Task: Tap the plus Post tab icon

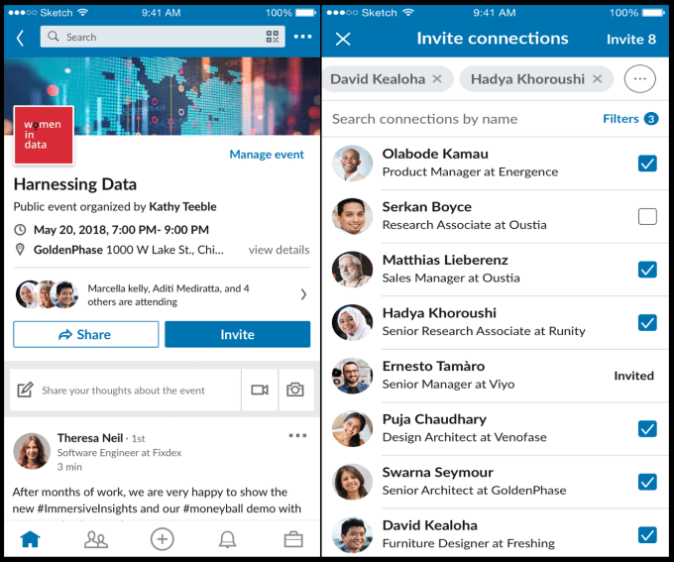Action: coord(162,539)
